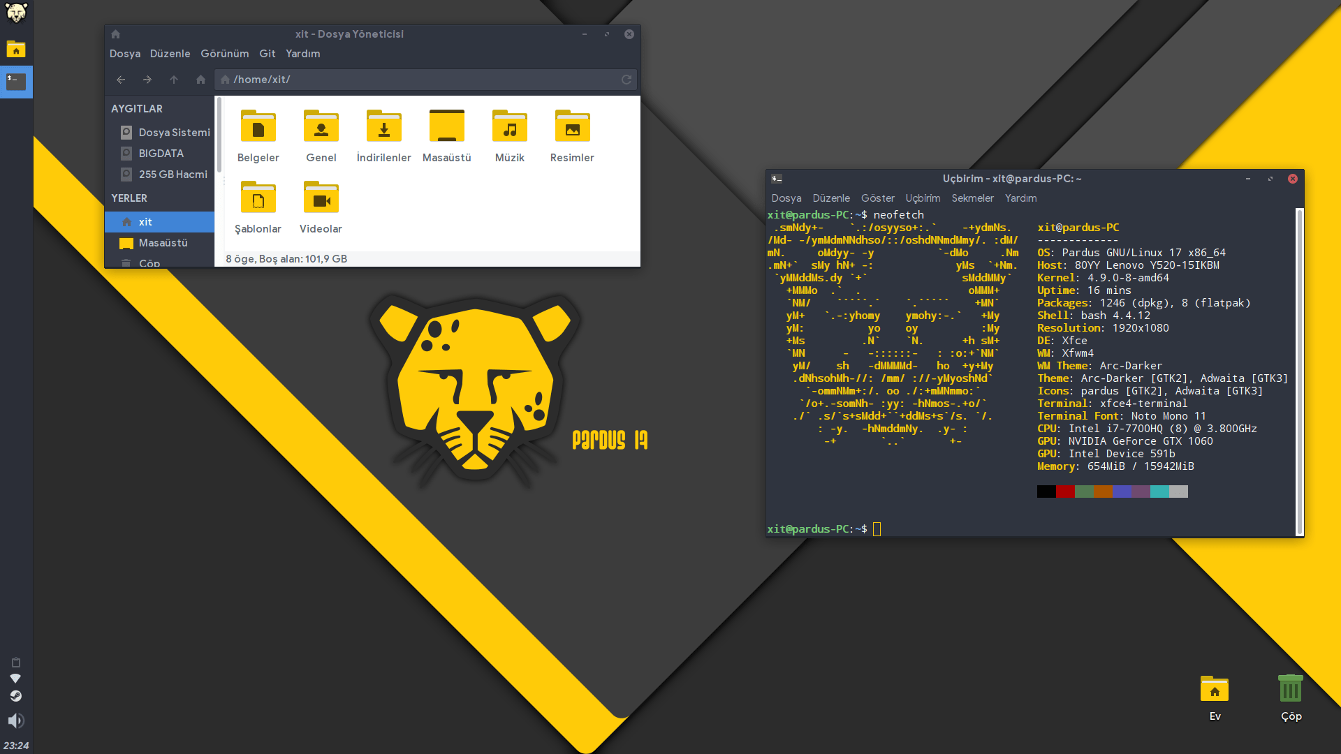1341x754 pixels.
Task: Open the Dosya menu in terminal
Action: pyautogui.click(x=786, y=198)
